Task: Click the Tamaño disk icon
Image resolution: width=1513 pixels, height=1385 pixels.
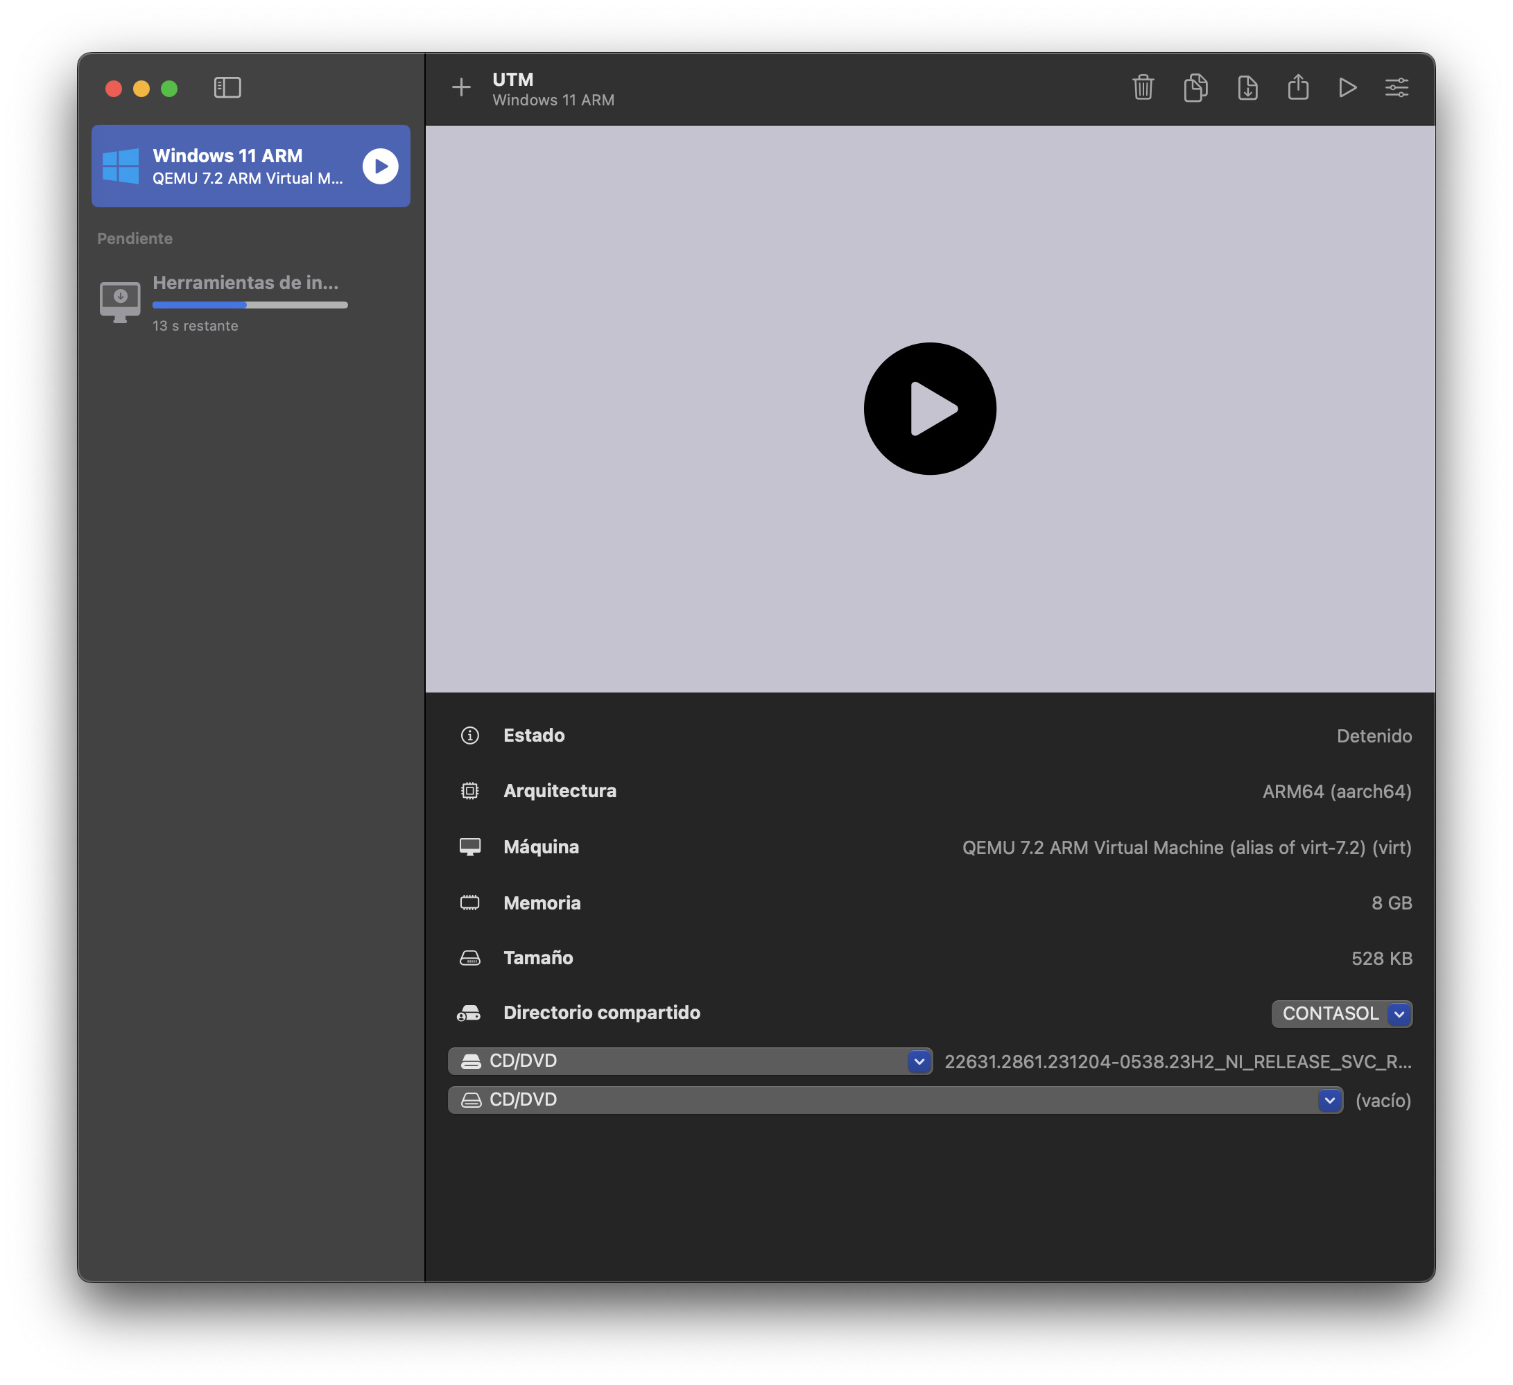Action: [470, 958]
